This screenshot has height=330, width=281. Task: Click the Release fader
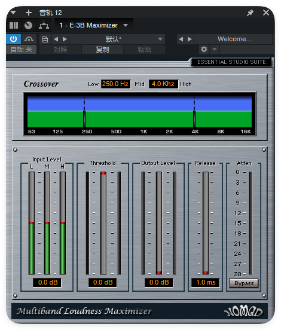[x=206, y=223]
